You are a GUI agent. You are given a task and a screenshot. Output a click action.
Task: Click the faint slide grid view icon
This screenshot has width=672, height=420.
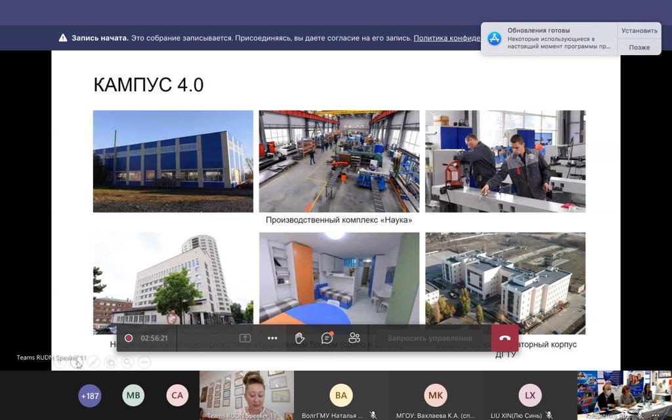pos(110,362)
